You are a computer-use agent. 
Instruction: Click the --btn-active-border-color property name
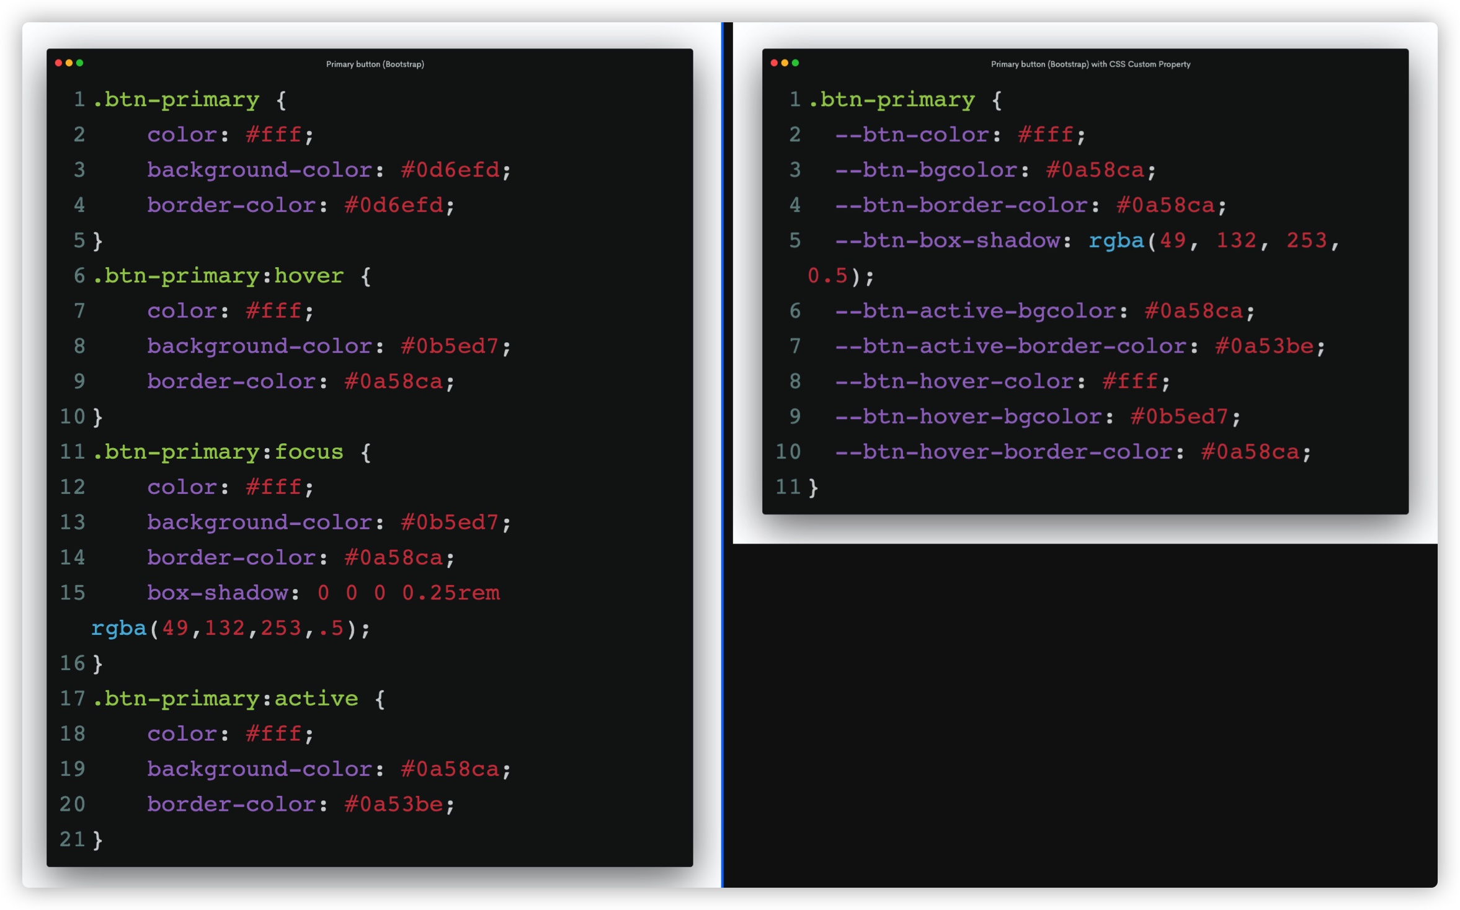tap(1011, 346)
